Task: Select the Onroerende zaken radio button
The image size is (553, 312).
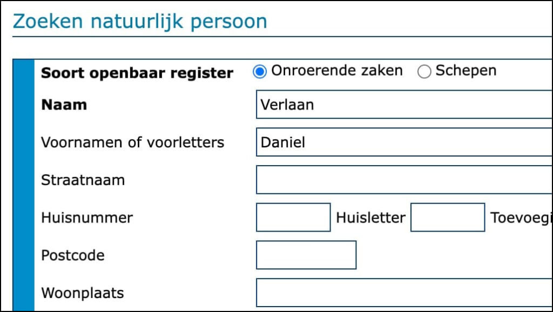Action: (x=260, y=72)
